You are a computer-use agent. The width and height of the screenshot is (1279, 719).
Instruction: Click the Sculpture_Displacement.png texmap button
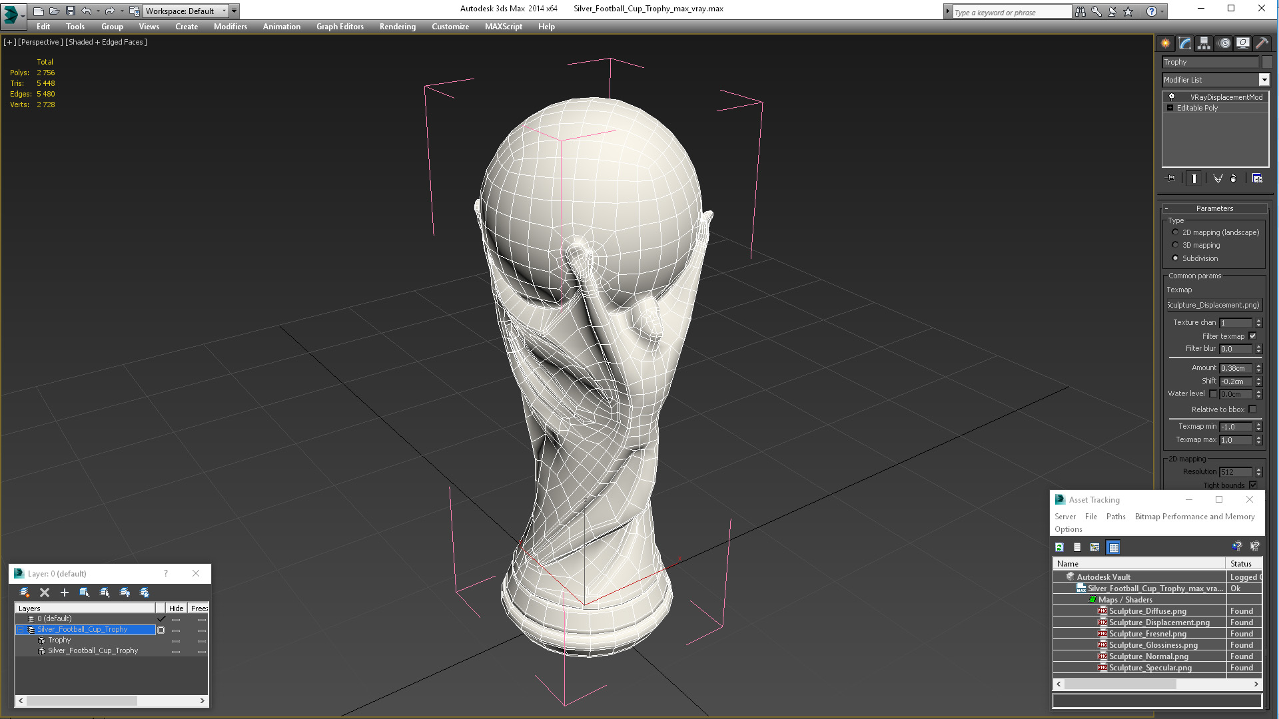1214,305
